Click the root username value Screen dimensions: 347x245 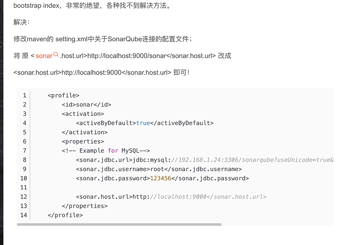tap(157, 169)
